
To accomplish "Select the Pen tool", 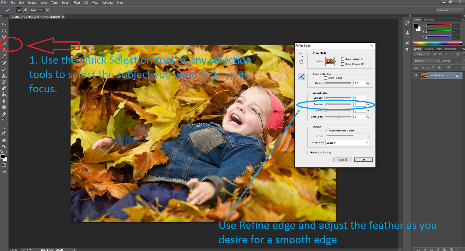I will point(4,114).
